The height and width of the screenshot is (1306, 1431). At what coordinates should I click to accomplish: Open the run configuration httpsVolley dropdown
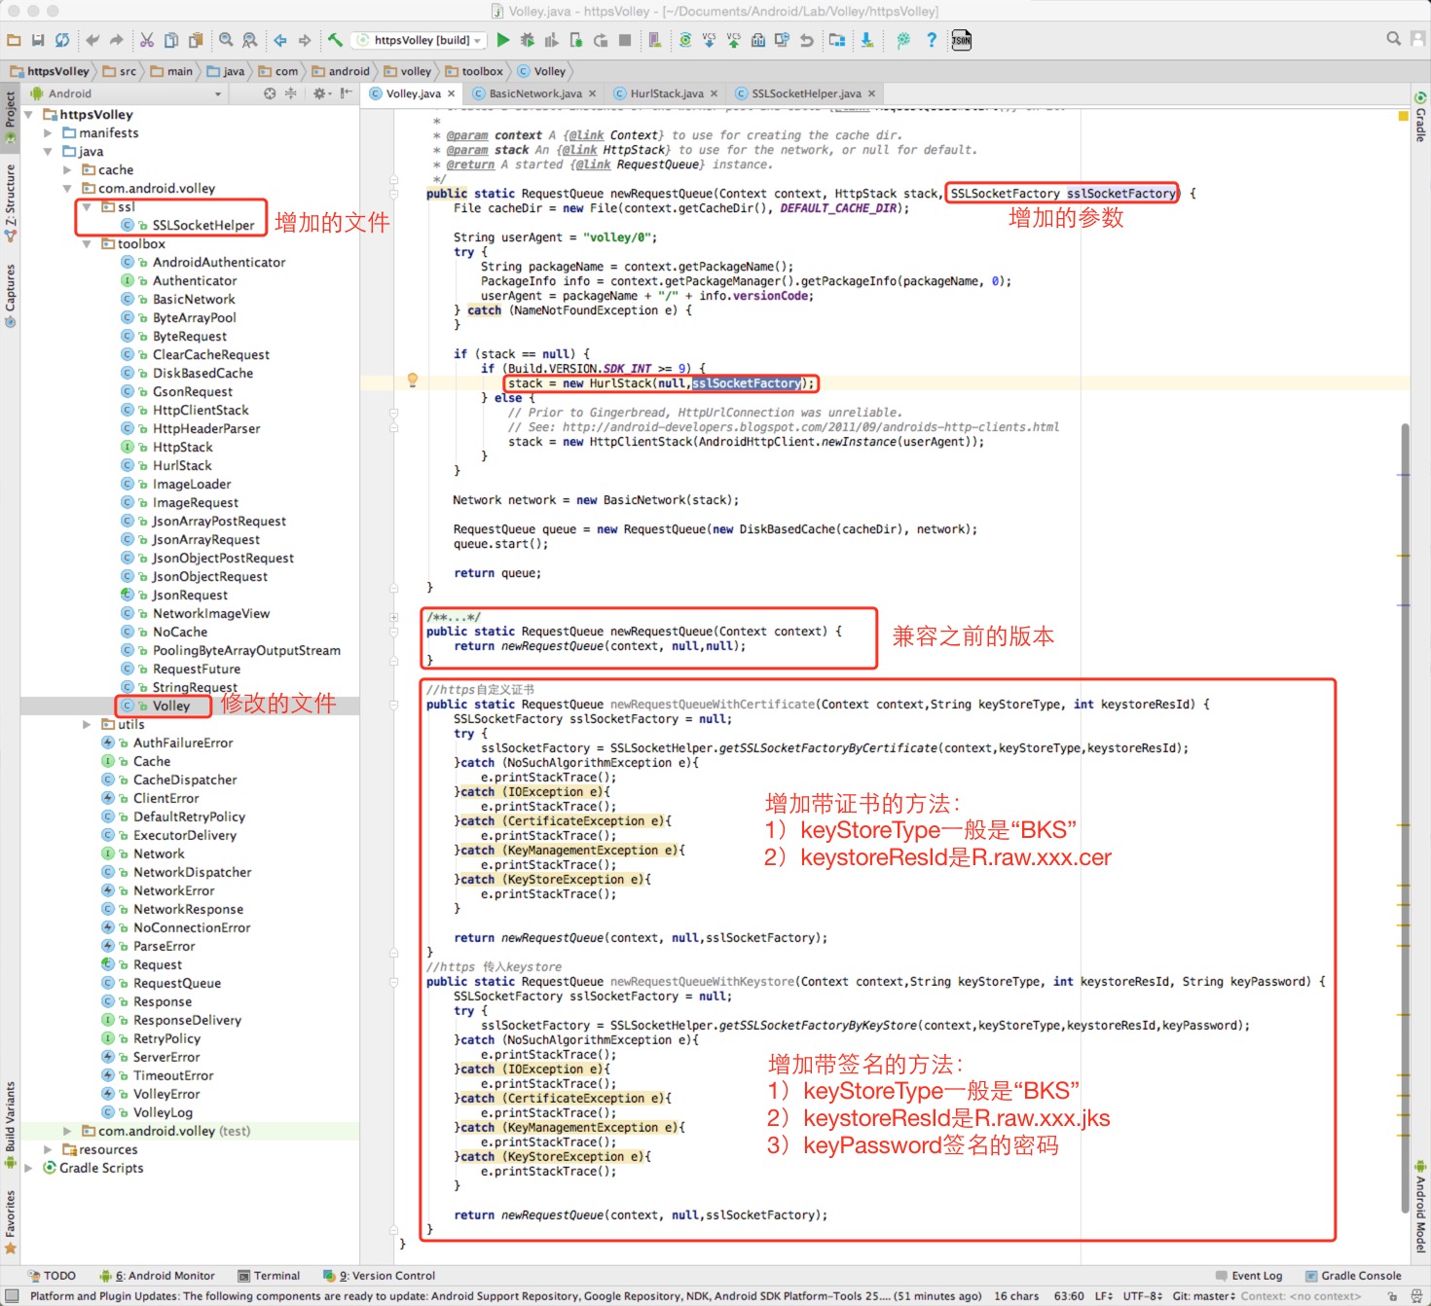(421, 40)
